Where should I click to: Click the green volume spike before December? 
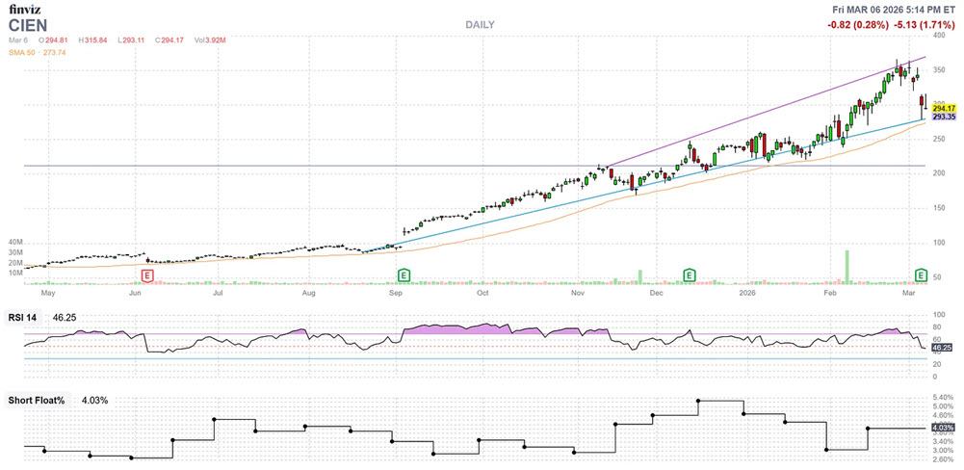(640, 276)
